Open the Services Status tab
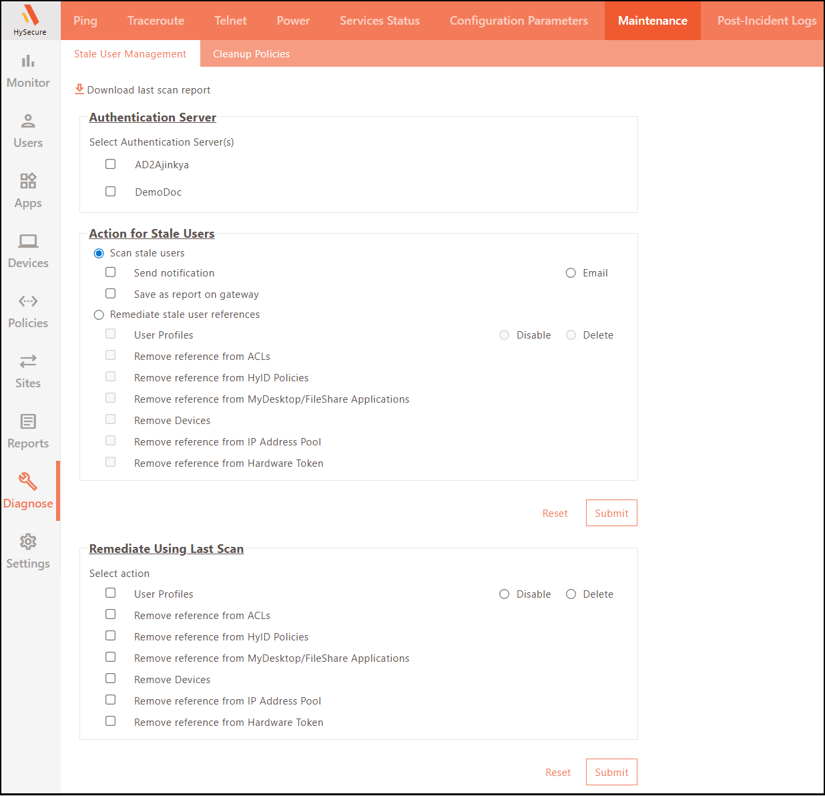The height and width of the screenshot is (796, 825). tap(379, 21)
